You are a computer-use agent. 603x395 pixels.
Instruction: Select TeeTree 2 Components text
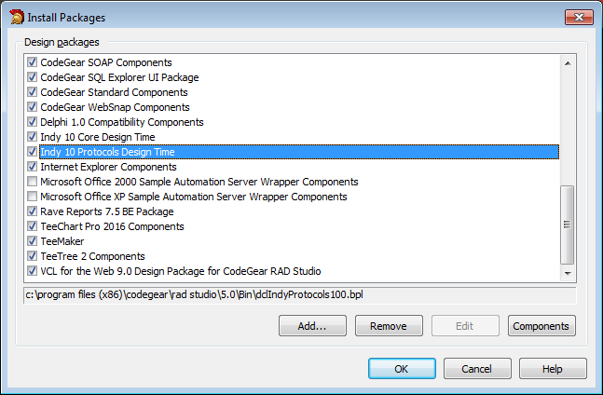point(92,256)
